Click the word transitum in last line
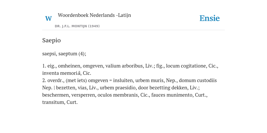The image size is (267, 133). click(53, 102)
